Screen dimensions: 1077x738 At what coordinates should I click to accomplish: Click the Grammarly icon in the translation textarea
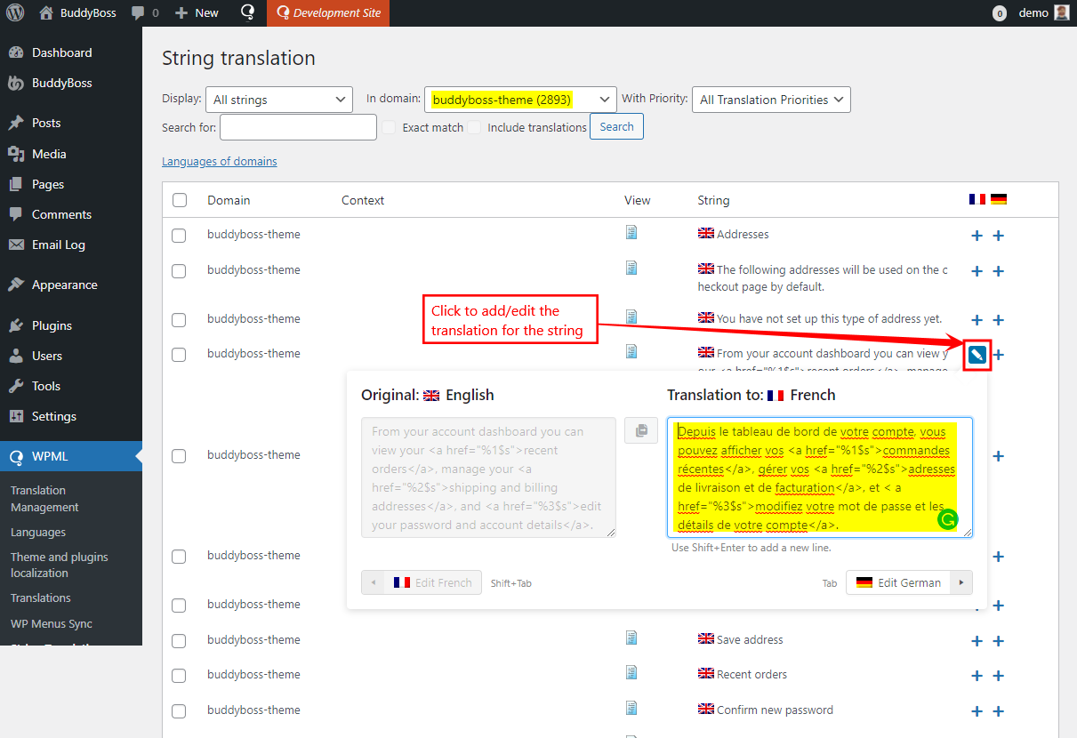coord(948,520)
